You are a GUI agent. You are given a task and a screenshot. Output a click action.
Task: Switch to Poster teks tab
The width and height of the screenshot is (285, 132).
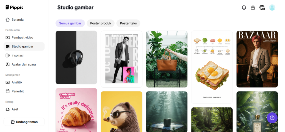128,23
